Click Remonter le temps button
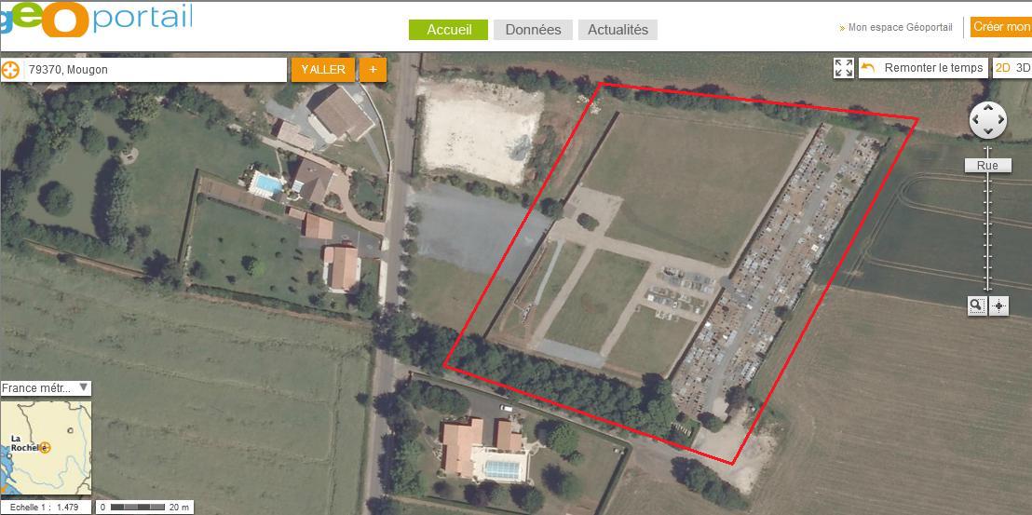Screen dimensions: 1032x515 point(923,68)
